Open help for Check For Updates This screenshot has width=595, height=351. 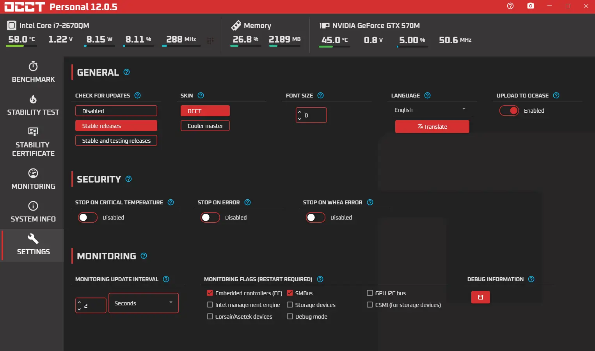(138, 96)
